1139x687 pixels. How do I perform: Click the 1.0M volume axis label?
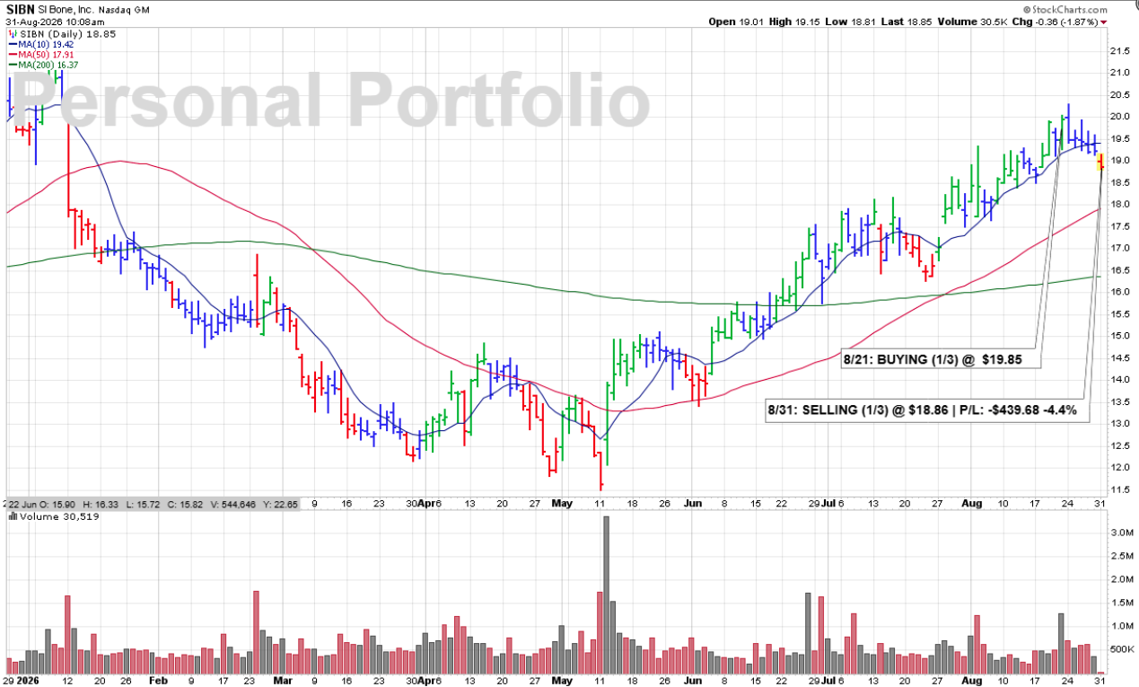click(x=1121, y=626)
